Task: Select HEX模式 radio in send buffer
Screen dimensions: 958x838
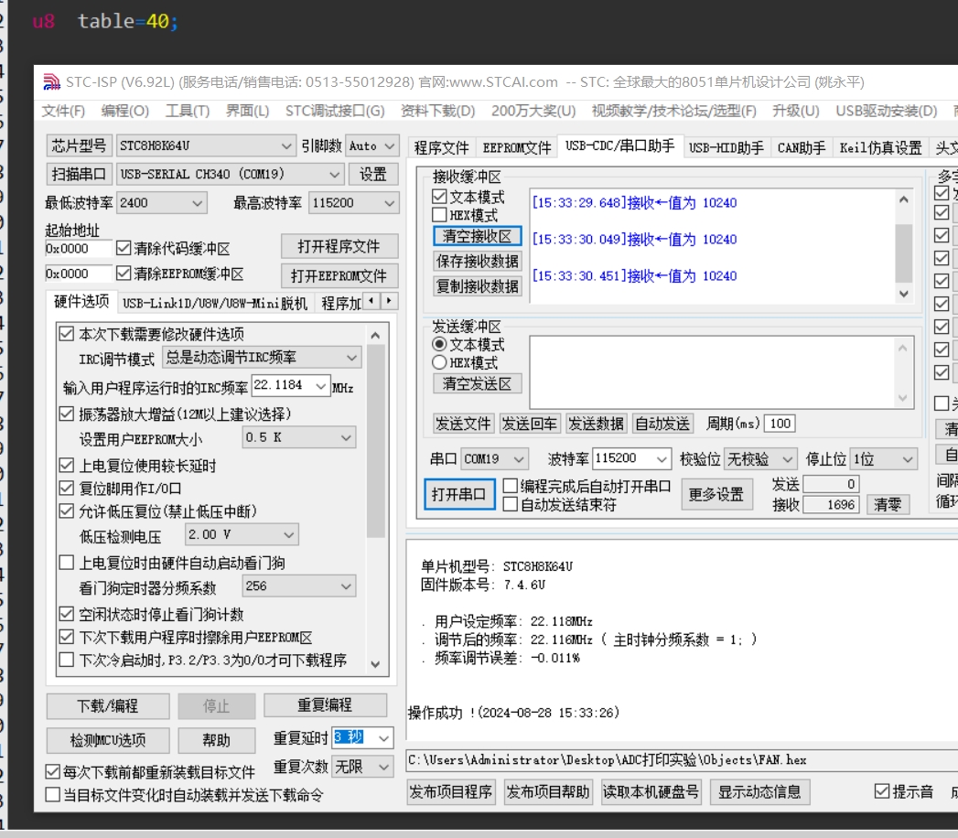Action: pos(439,363)
